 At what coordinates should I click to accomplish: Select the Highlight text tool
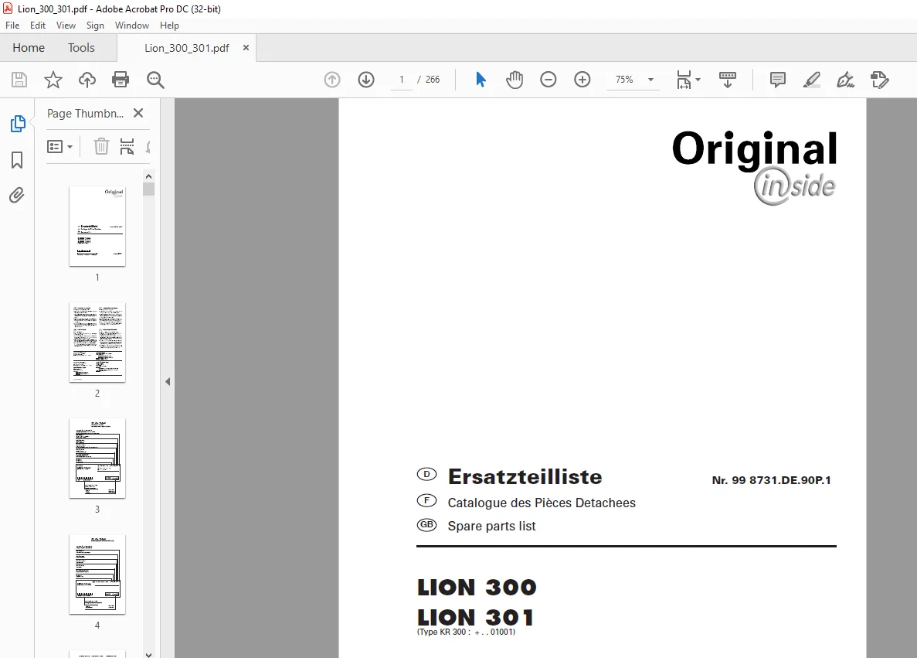(812, 80)
